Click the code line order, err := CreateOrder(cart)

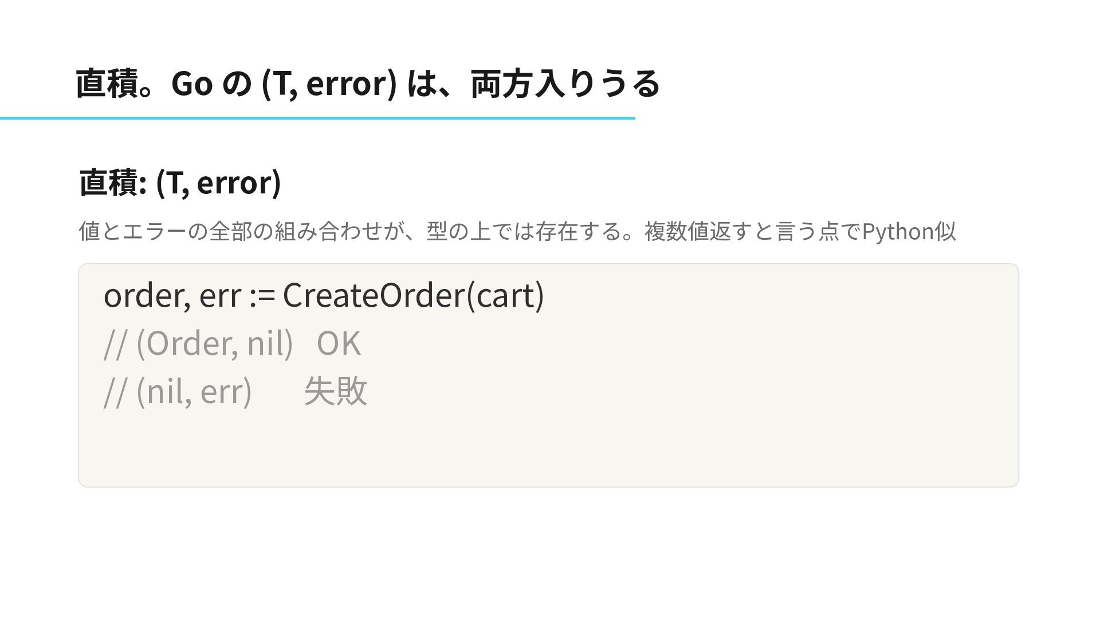324,295
